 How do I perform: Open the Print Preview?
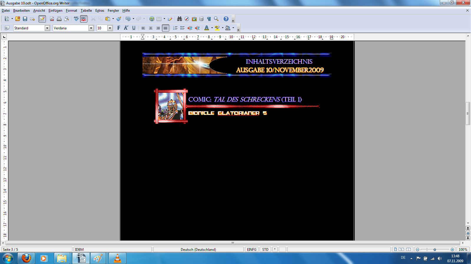(67, 19)
